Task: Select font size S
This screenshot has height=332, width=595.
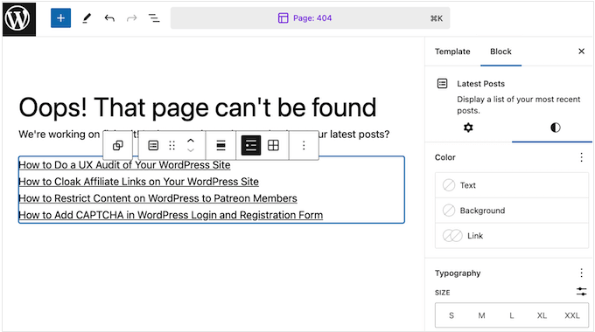Action: (451, 315)
